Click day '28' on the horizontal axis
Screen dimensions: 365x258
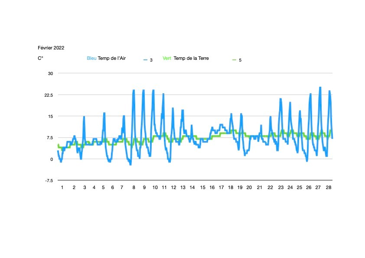329,187
